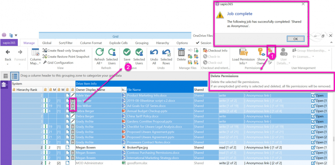Click the sapio365 logo icon in title bar
This screenshot has height=165, width=335.
tap(4, 35)
